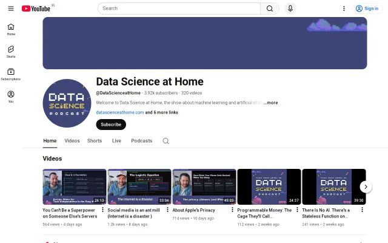Open Subscriptions in the sidebar
This screenshot has height=243, width=388.
tap(11, 74)
